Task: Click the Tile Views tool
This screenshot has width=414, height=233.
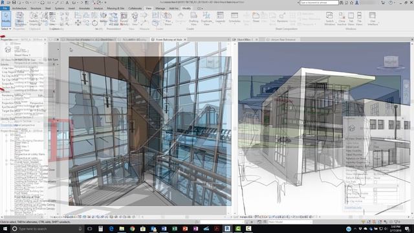Action: click(x=360, y=19)
